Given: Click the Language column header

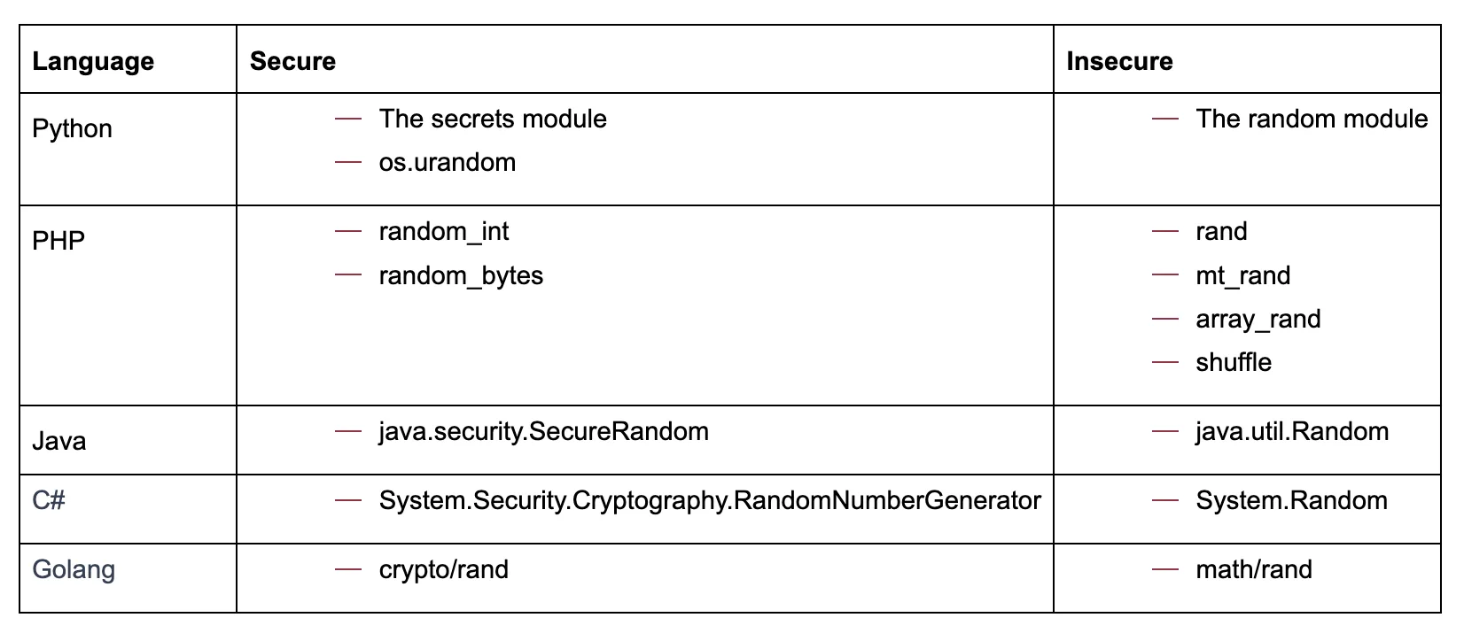Looking at the screenshot, I should coord(93,61).
